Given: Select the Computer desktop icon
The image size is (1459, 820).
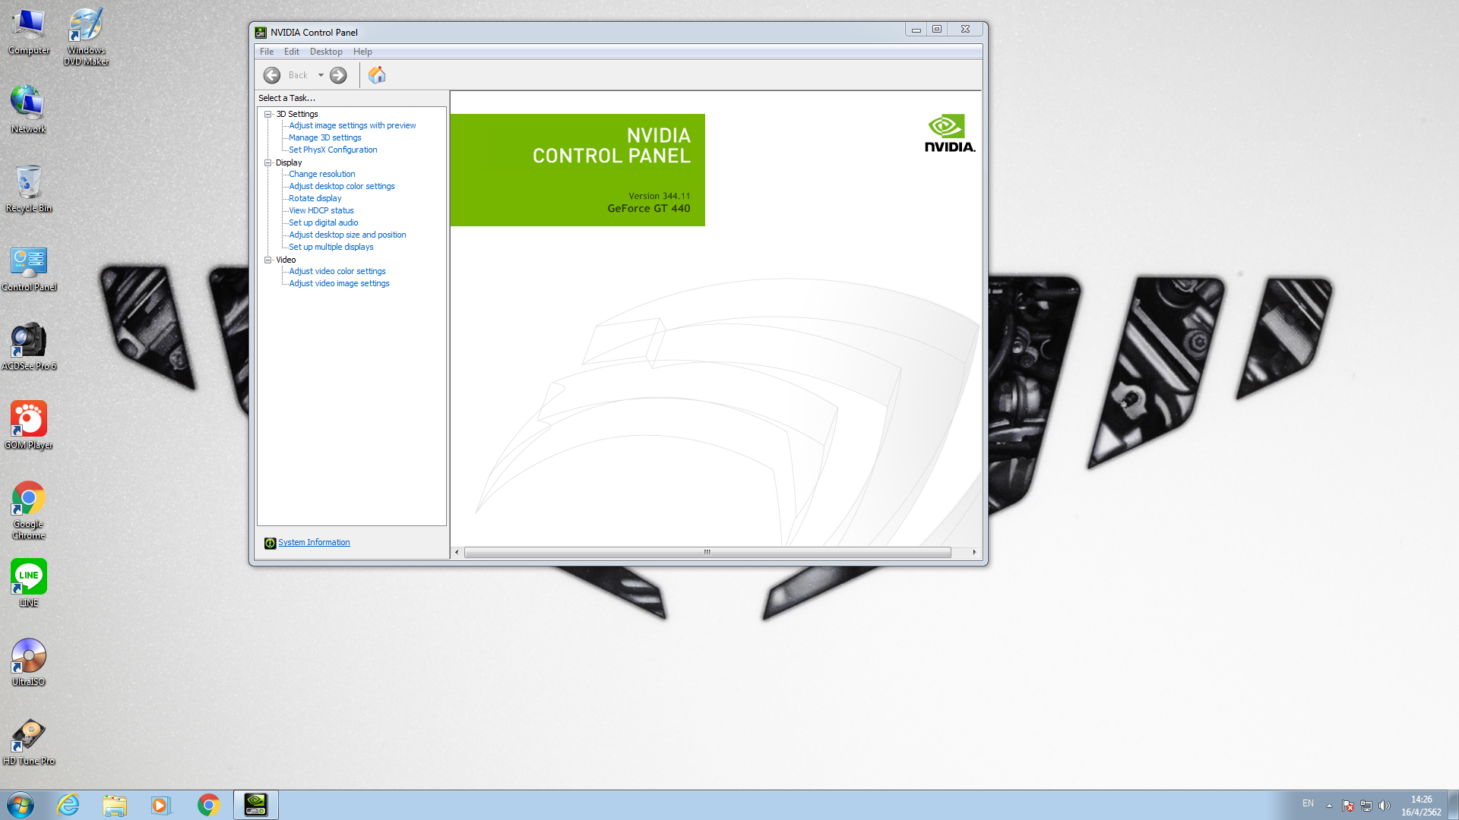Looking at the screenshot, I should pos(29,32).
